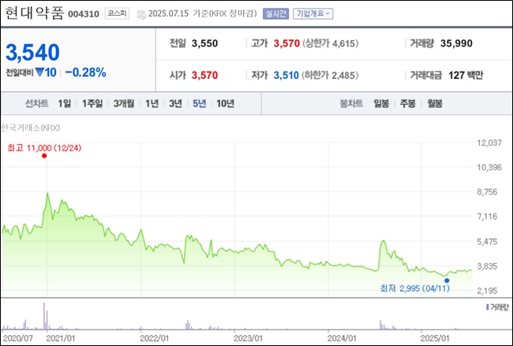513x346 pixels.
Task: Show the 10년 line chart
Action: coord(226,103)
